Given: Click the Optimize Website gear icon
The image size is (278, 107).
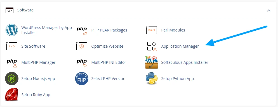Looking at the screenshot, I should tap(82, 46).
